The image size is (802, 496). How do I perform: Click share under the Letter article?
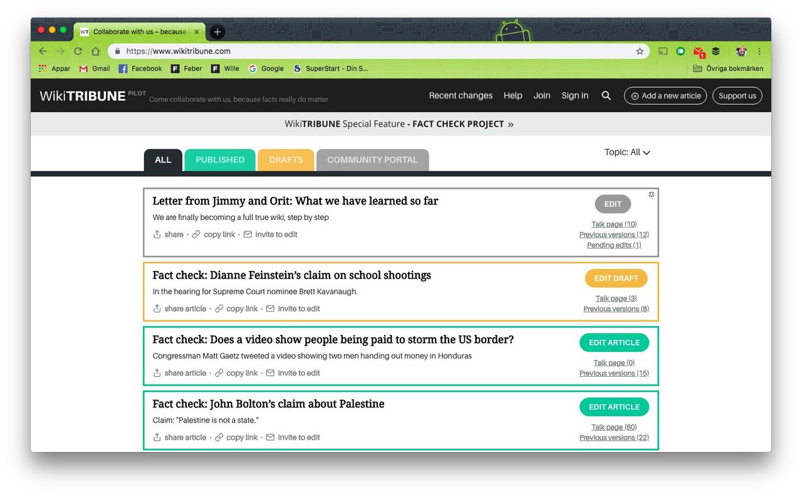pos(168,235)
